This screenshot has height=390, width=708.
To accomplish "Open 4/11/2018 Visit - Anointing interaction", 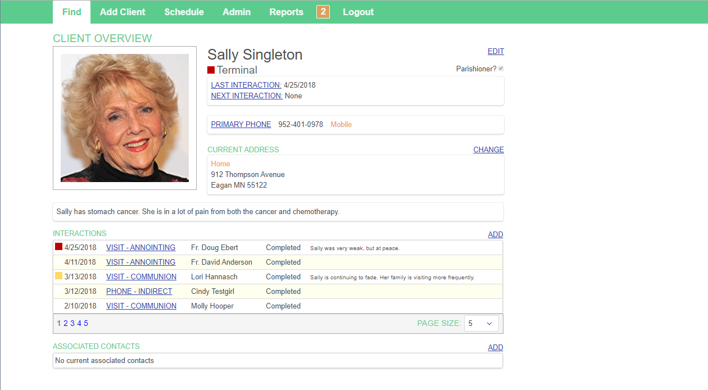I will click(x=140, y=262).
